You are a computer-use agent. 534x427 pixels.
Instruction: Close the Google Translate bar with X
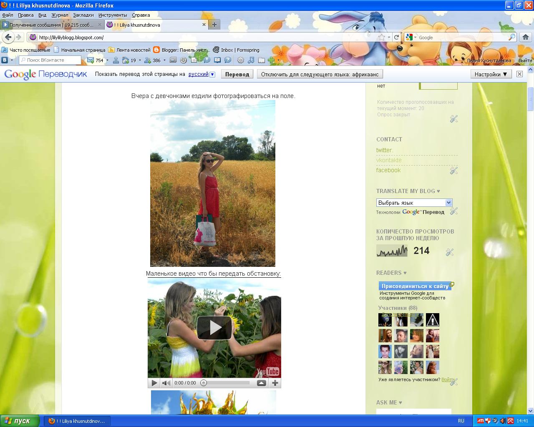pos(519,74)
